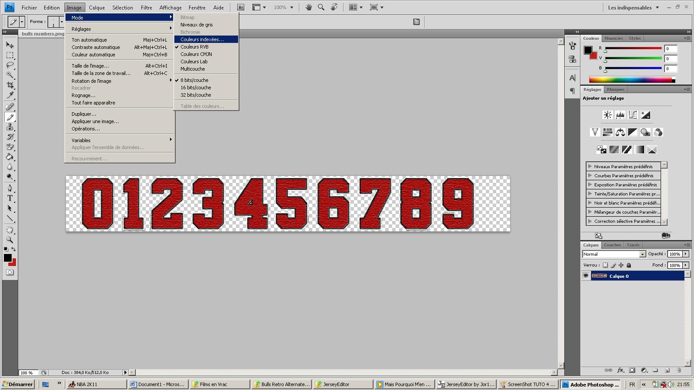Open JerseyEditor taskbar window

[343, 384]
